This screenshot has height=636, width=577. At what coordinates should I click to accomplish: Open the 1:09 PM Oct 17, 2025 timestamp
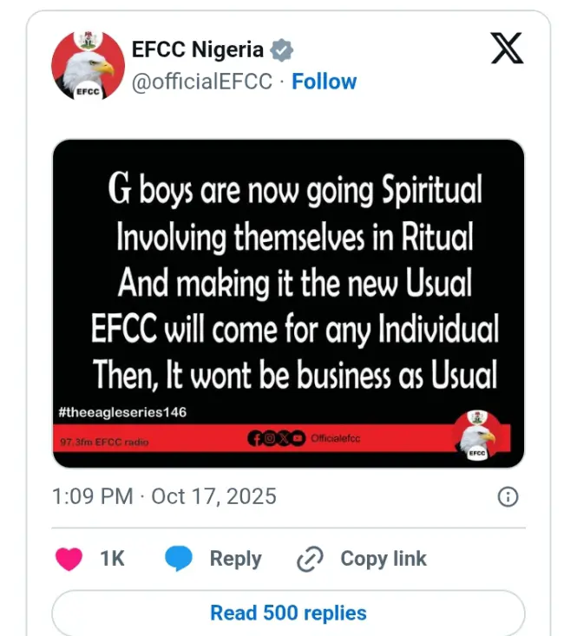pyautogui.click(x=164, y=497)
